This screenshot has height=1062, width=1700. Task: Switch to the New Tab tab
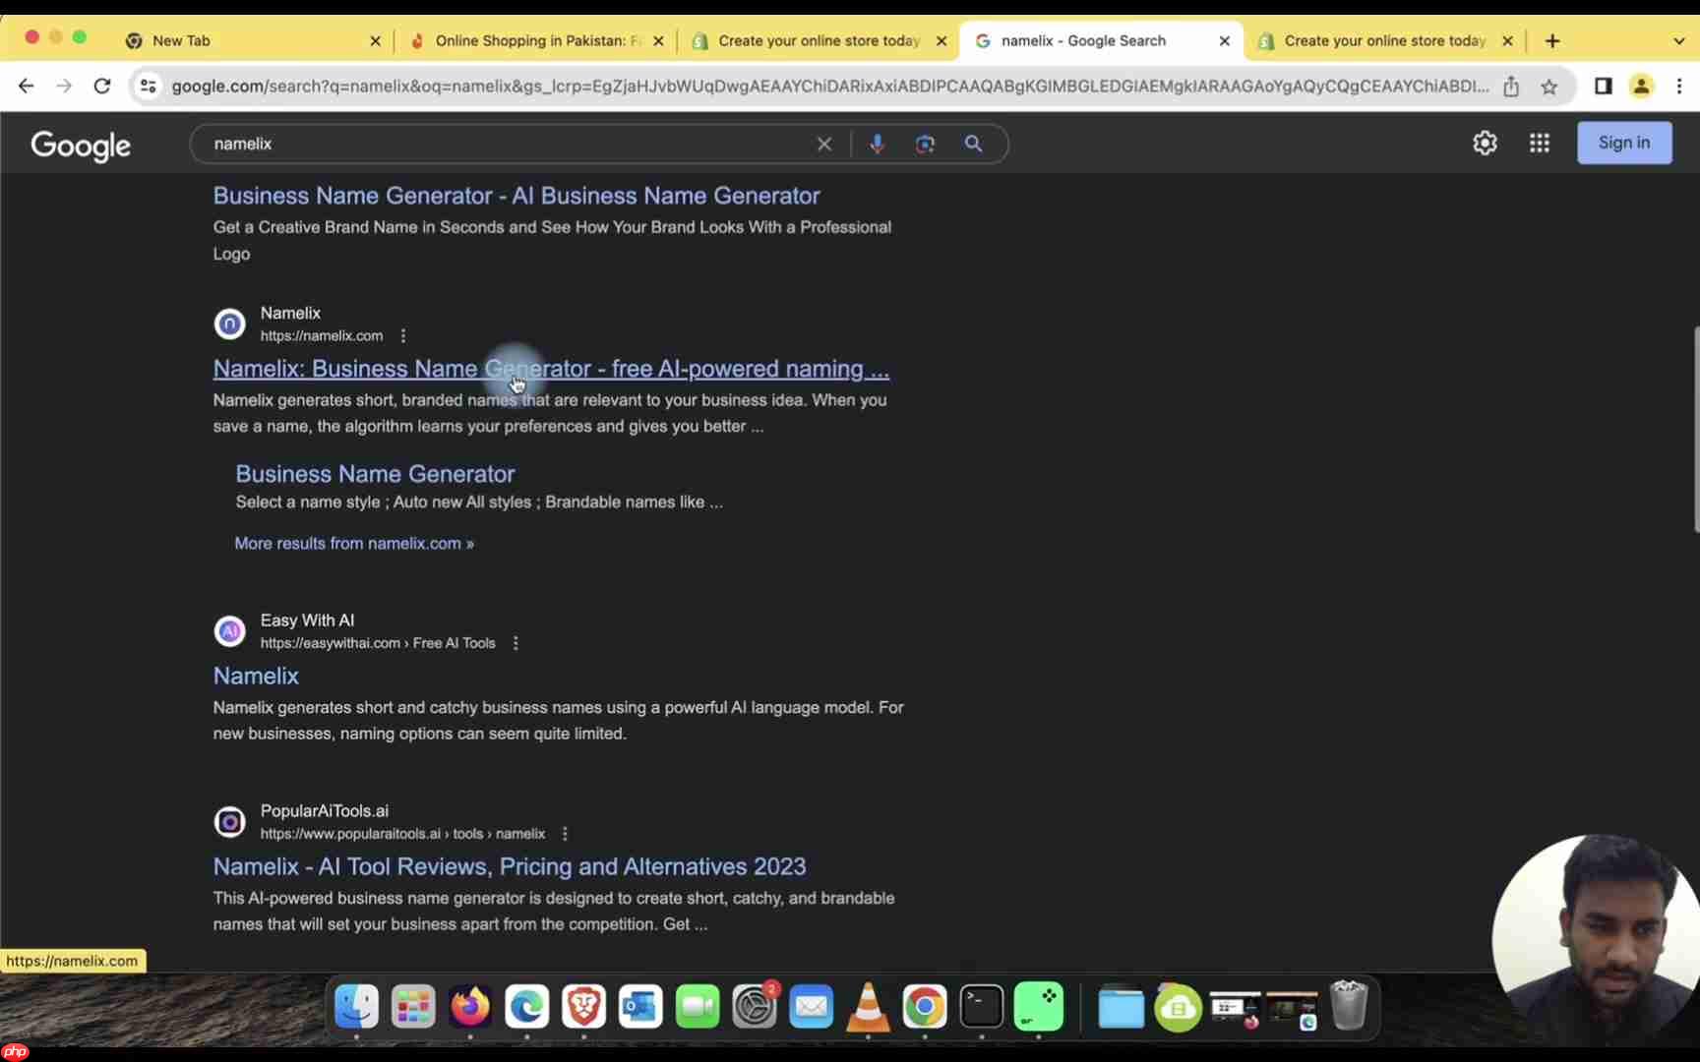pyautogui.click(x=251, y=40)
